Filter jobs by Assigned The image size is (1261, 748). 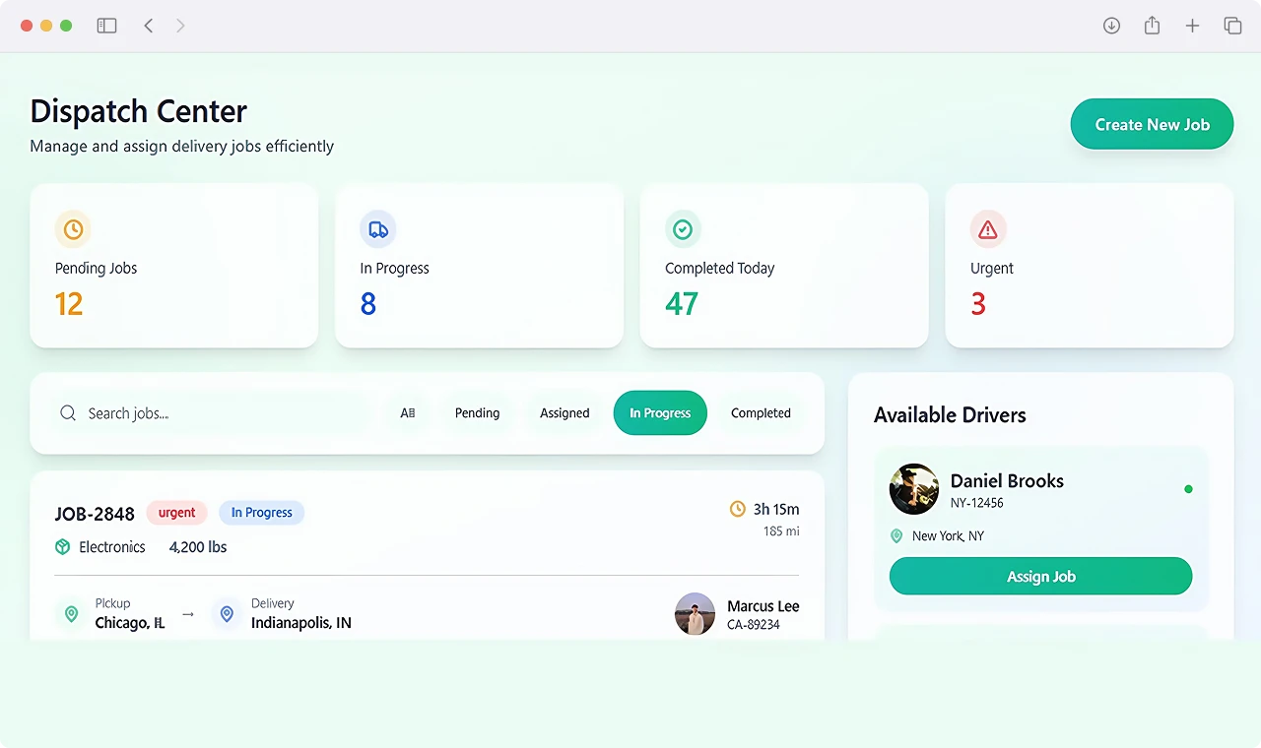point(564,413)
